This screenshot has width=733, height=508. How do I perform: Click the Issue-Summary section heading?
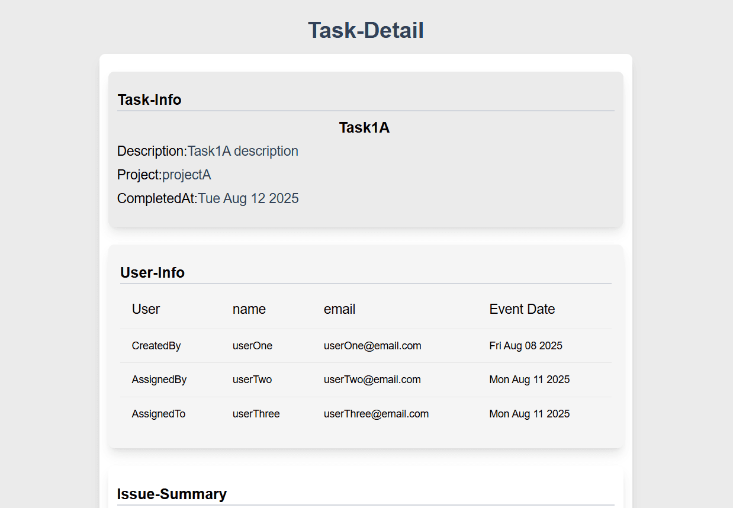tap(172, 494)
